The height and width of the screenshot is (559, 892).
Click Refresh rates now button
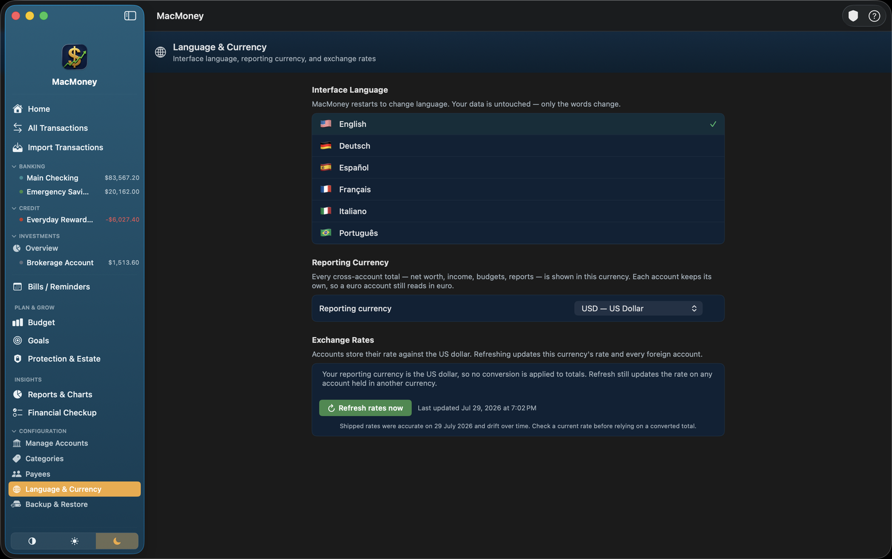click(365, 408)
